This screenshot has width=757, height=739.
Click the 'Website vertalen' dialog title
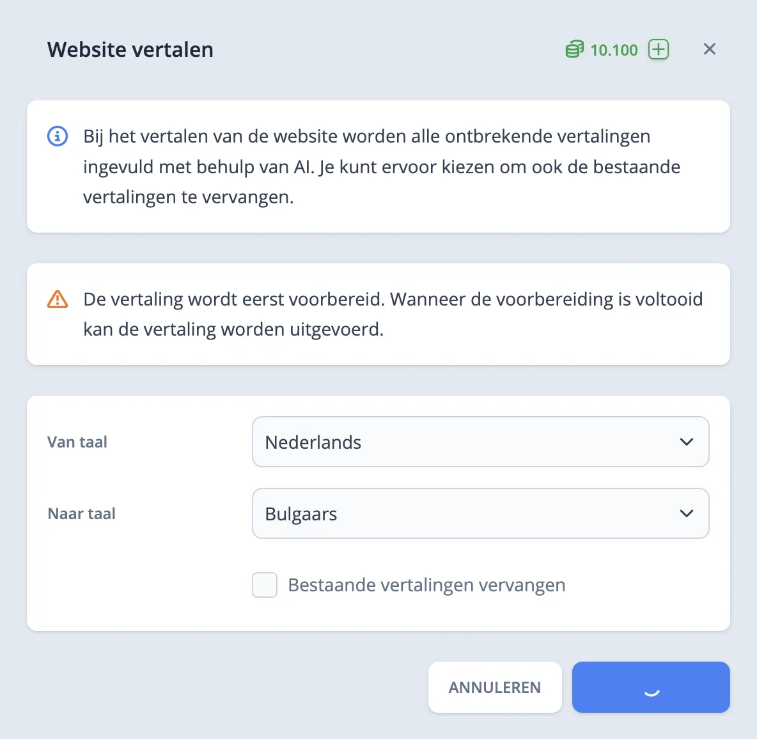click(130, 49)
